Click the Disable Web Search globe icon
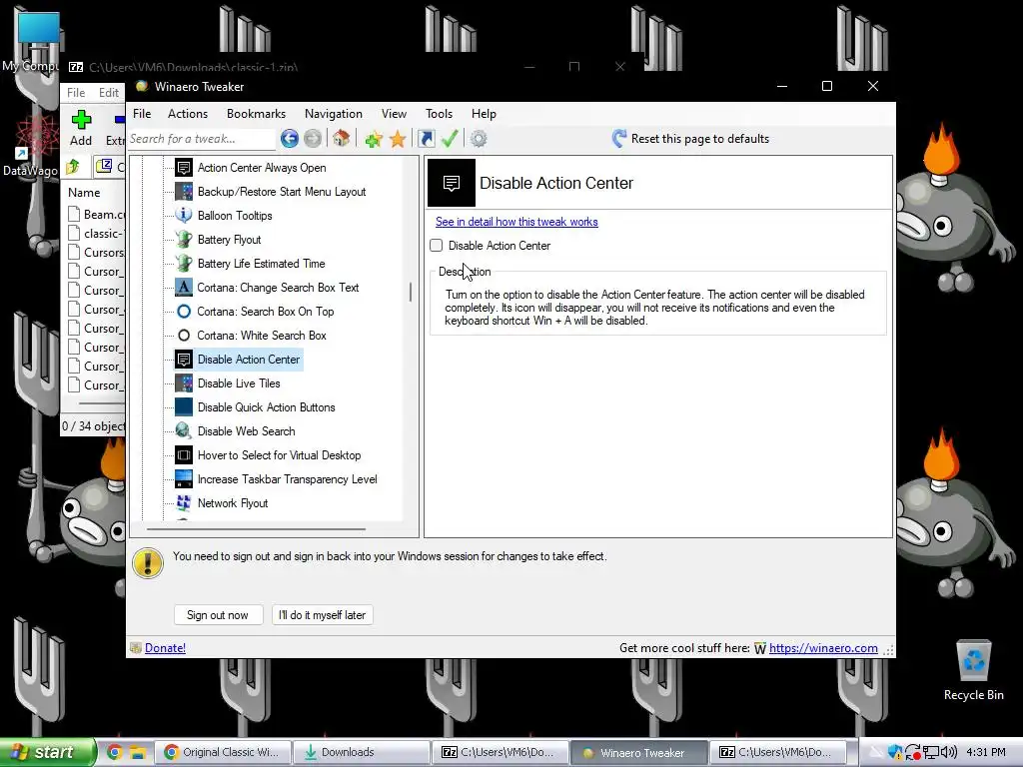This screenshot has width=1023, height=767. (x=184, y=431)
